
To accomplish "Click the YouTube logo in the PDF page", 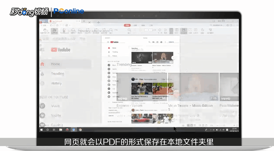I will [114, 42].
